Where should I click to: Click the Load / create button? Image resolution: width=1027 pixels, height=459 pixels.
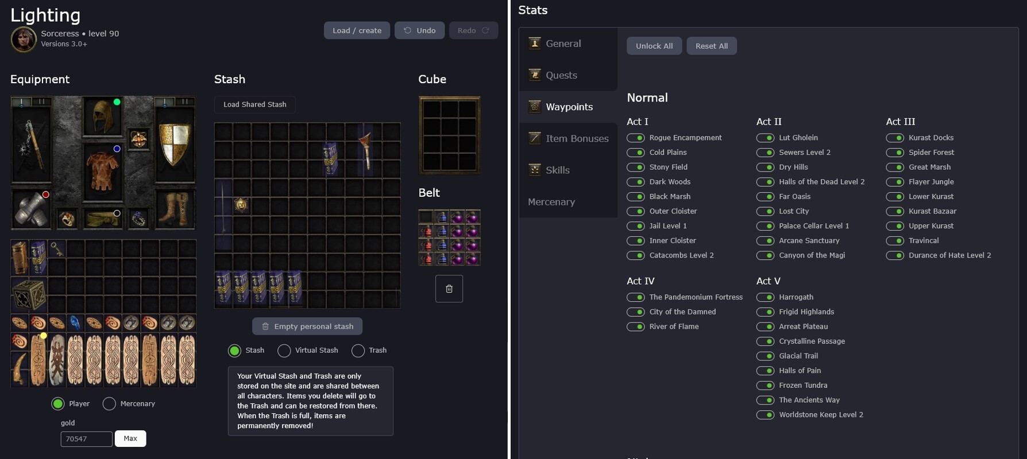click(x=357, y=30)
